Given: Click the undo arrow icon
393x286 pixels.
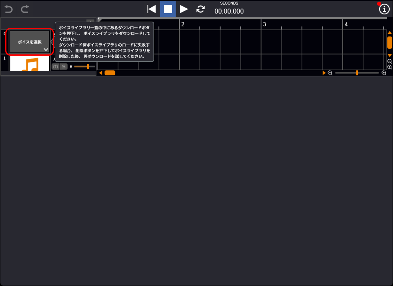Looking at the screenshot, I should coord(9,9).
